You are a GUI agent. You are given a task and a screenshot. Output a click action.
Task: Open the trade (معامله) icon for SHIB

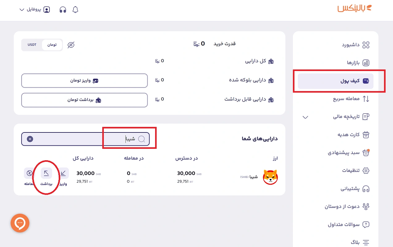pos(29,173)
